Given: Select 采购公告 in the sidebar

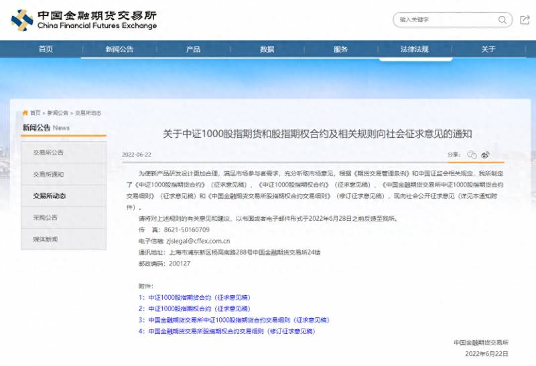Looking at the screenshot, I should pyautogui.click(x=64, y=217).
